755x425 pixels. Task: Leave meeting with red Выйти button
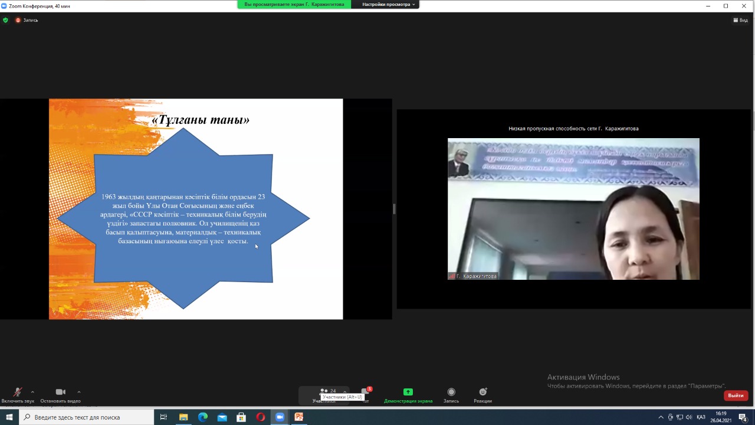[736, 395]
